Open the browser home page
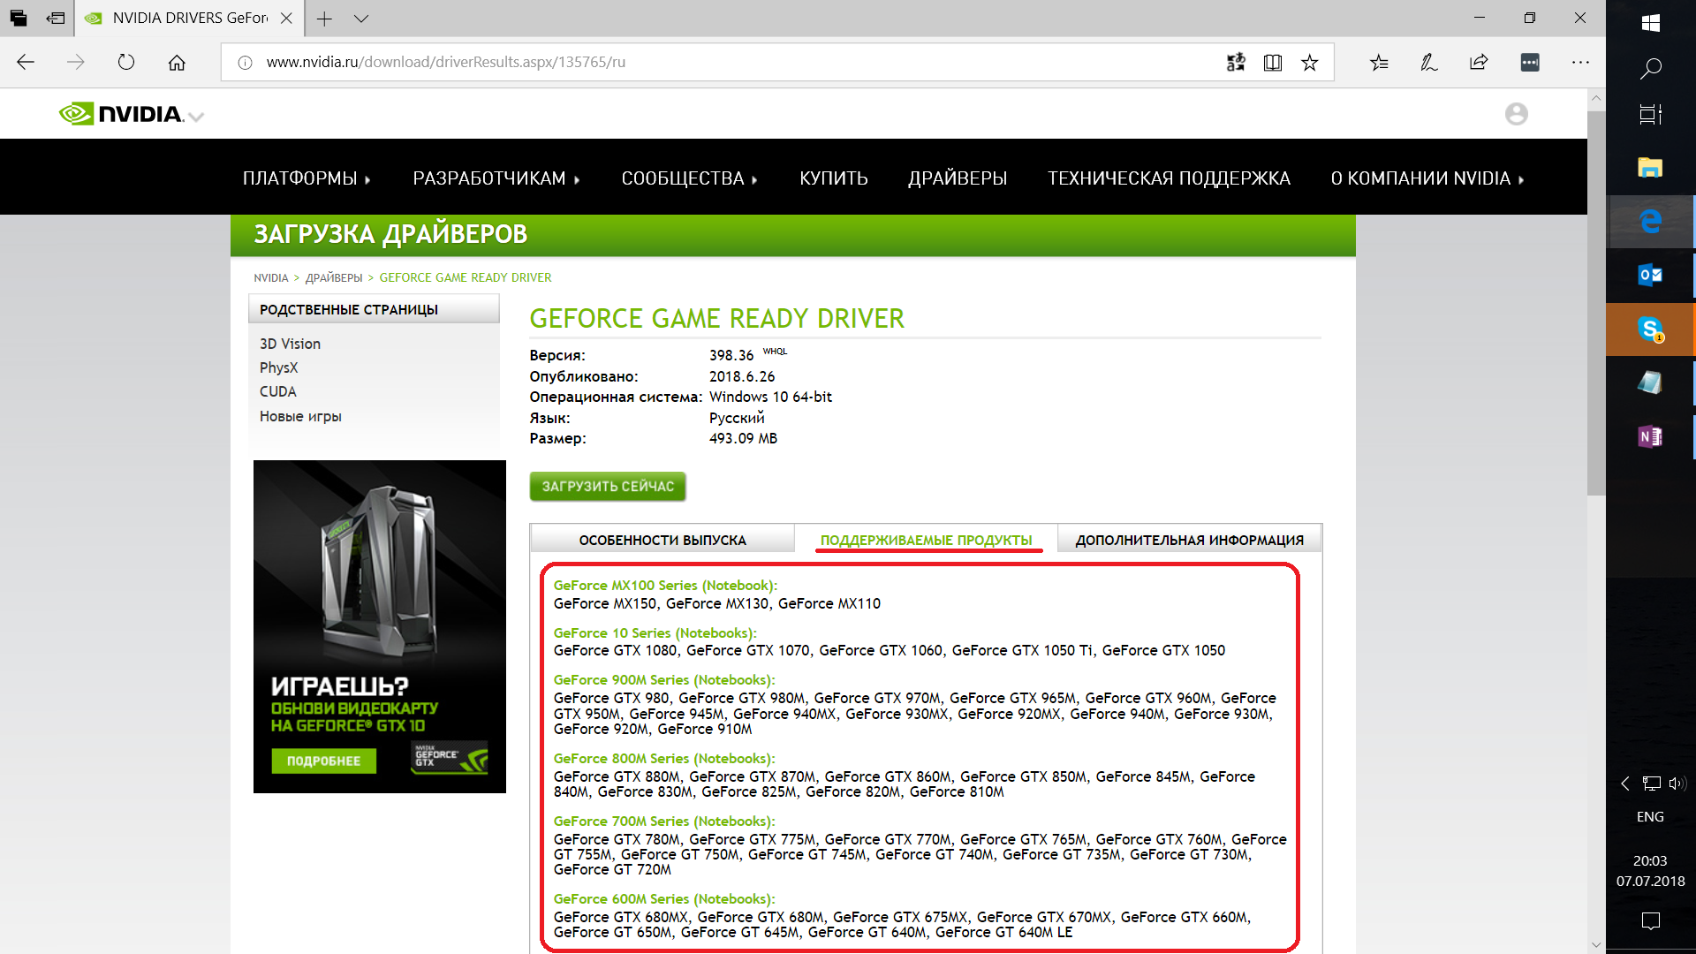The width and height of the screenshot is (1696, 954). pos(177,62)
